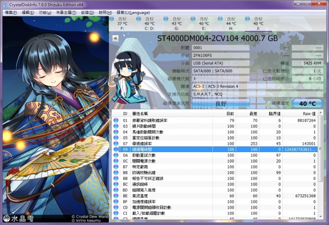The width and height of the screenshot is (329, 225).
Task: Click raw value 88187264
Action: (x=306, y=120)
